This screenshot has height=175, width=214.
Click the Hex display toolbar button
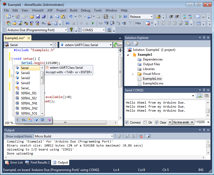click(138, 23)
